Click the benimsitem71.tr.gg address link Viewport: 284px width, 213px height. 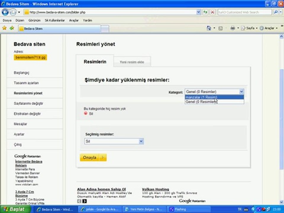tap(30, 57)
